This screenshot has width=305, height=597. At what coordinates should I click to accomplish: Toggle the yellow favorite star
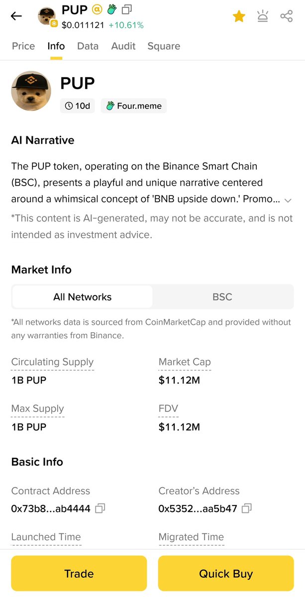[239, 16]
